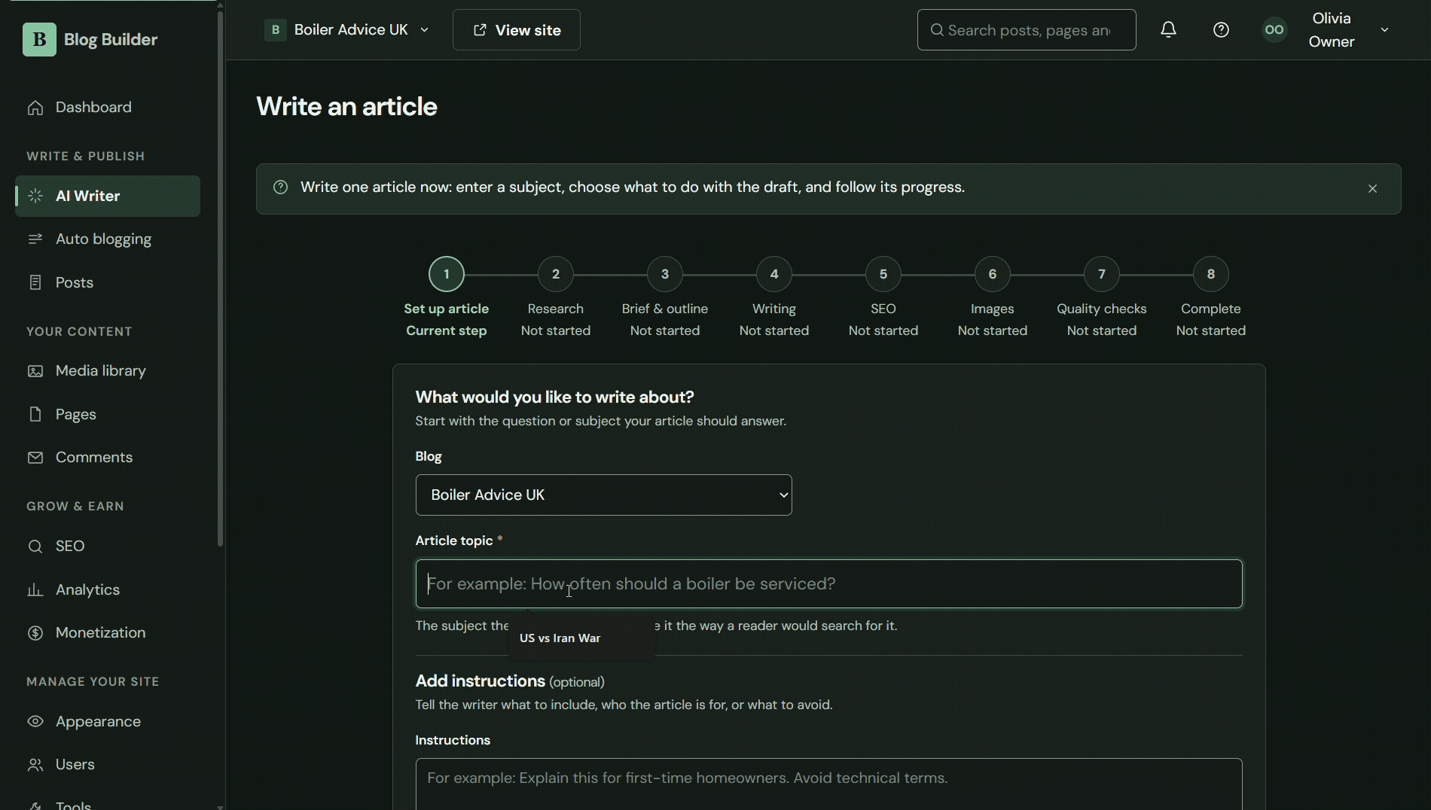Viewport: 1431px width, 810px height.
Task: Select step 3 Brief & outline
Action: [665, 274]
